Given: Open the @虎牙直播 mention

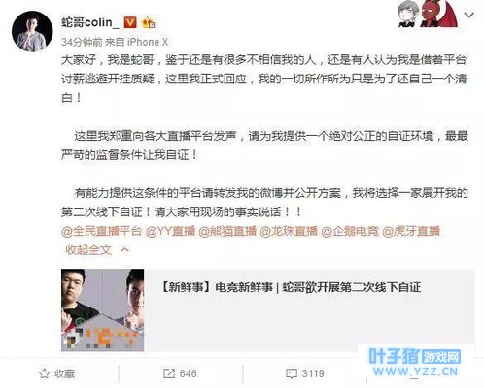Looking at the screenshot, I should (411, 231).
